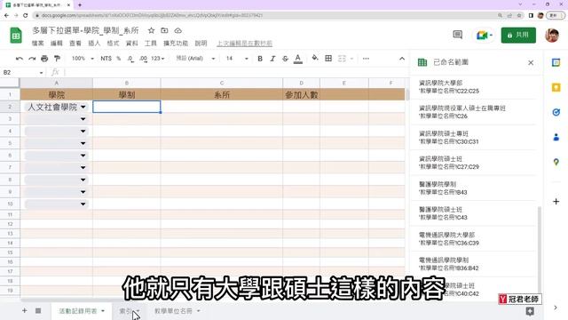568x320 pixels.
Task: Select named range 電機通訊學院大學部
Action: [473, 239]
